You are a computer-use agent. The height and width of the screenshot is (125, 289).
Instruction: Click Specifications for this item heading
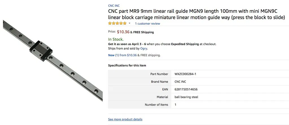pyautogui.click(x=127, y=65)
